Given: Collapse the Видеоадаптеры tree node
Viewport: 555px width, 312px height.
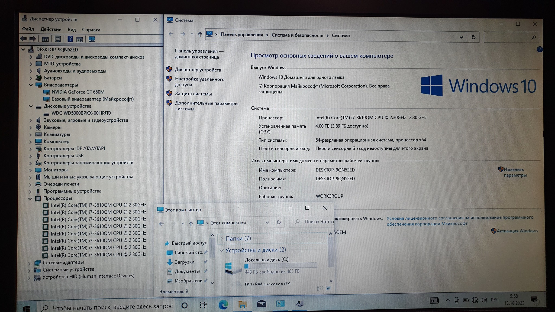Looking at the screenshot, I should [x=31, y=85].
